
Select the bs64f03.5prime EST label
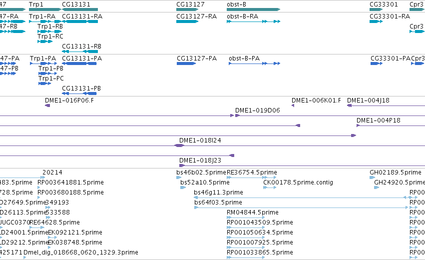[218, 202]
